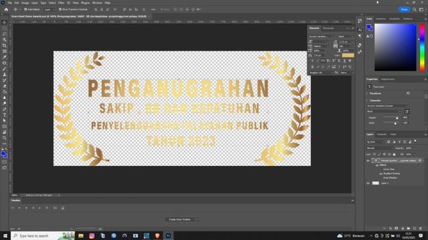Click the rainbow hue slider in the Color panel
Viewport: 428px width, 240px height.
[422, 47]
